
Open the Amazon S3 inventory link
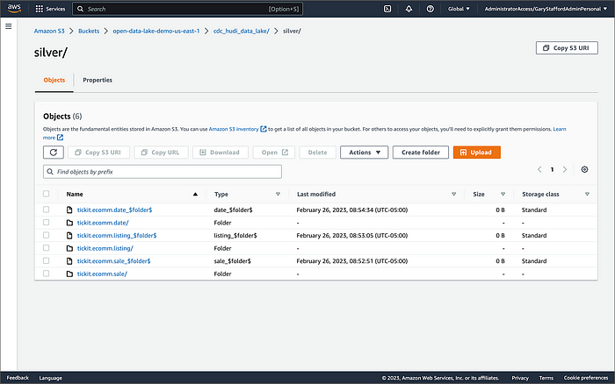[234, 129]
